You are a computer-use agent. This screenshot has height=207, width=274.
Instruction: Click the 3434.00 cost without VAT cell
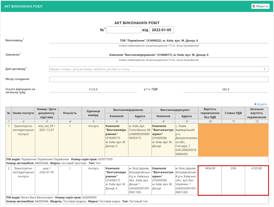210,180
